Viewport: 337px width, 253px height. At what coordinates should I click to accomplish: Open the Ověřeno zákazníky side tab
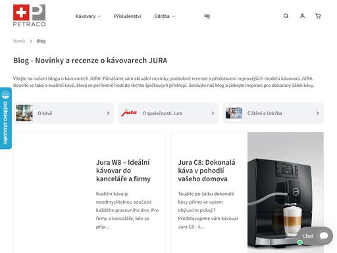coord(6,119)
